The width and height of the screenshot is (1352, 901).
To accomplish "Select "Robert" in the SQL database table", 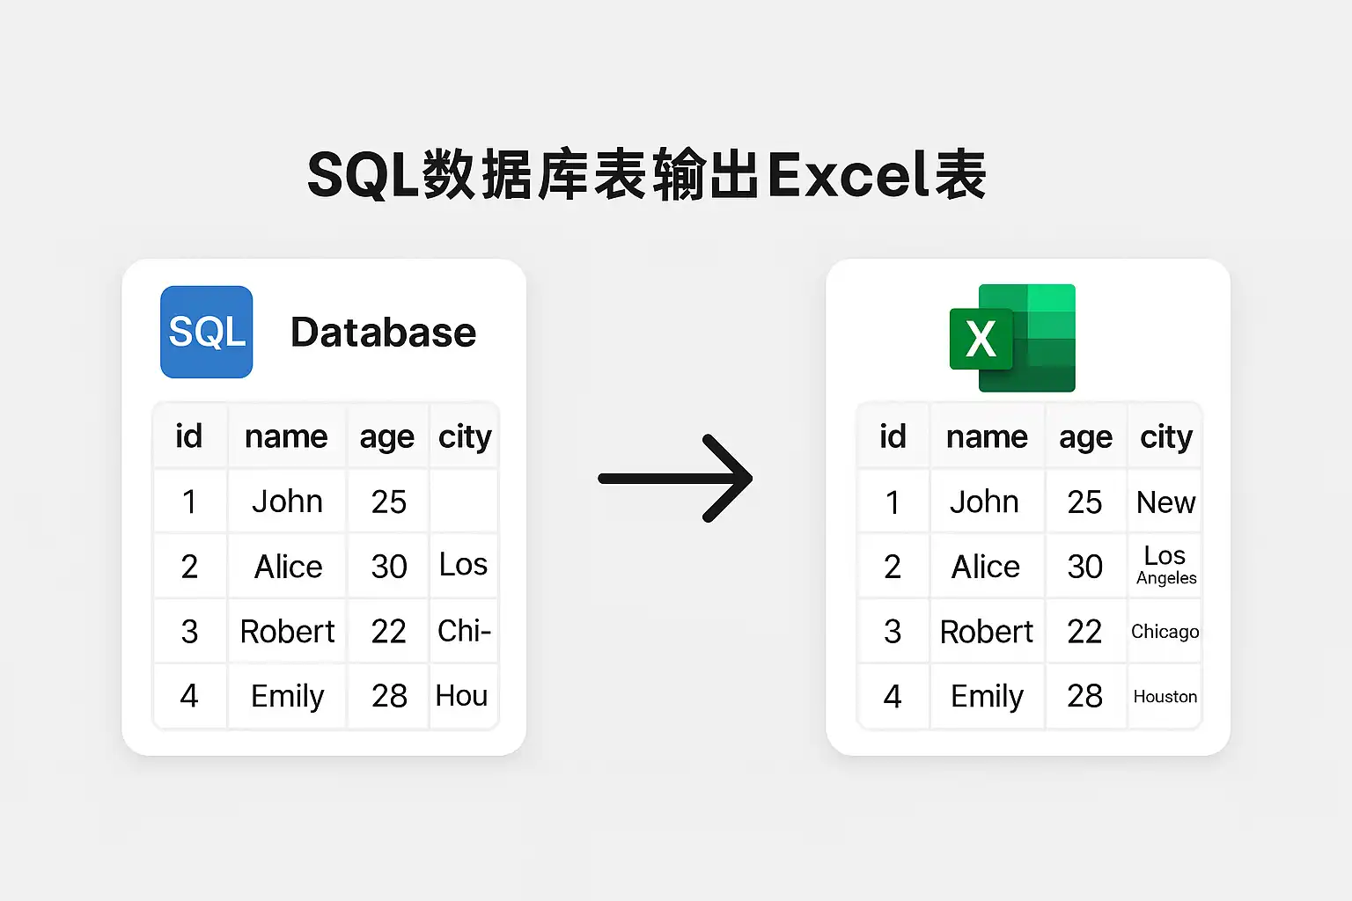I will [287, 632].
